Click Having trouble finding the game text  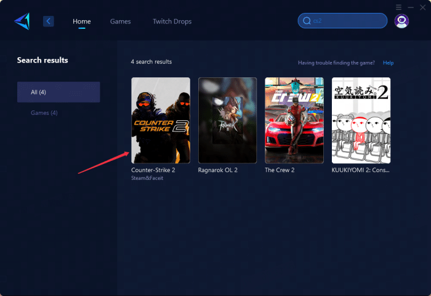point(336,63)
